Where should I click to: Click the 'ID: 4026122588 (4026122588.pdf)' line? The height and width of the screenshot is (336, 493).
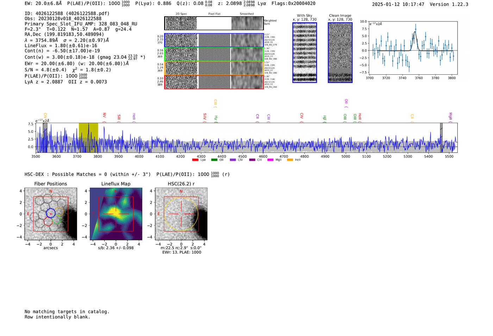point(67,13)
